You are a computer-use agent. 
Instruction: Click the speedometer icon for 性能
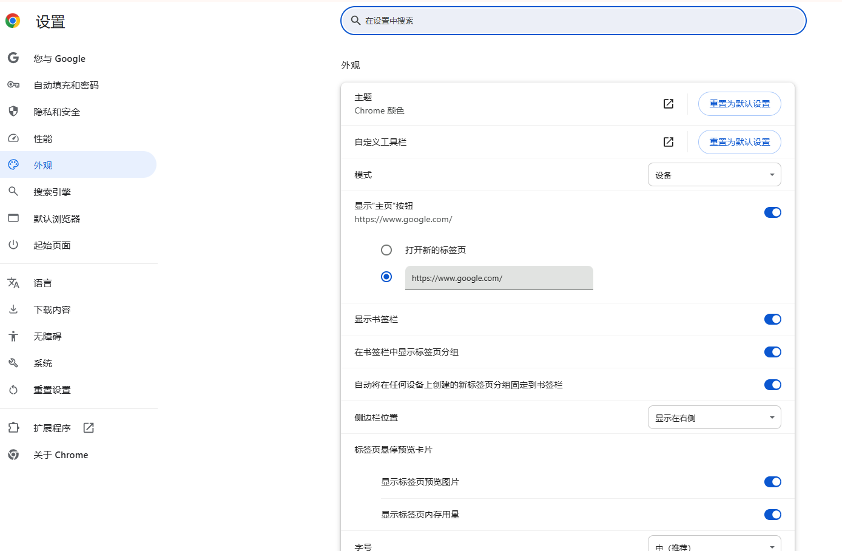coord(13,138)
